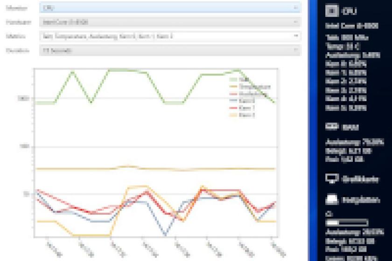Select the 'Kern 5' row in sidebar
The image size is (392, 261).
click(x=346, y=108)
